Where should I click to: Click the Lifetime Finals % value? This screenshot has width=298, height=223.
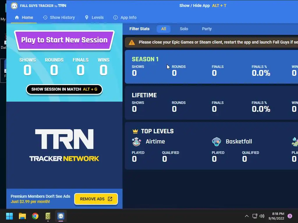(x=261, y=109)
